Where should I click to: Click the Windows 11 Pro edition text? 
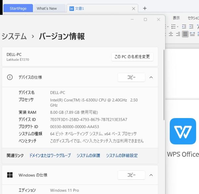tap(64, 190)
